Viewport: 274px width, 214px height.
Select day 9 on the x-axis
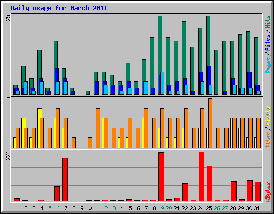(82, 208)
